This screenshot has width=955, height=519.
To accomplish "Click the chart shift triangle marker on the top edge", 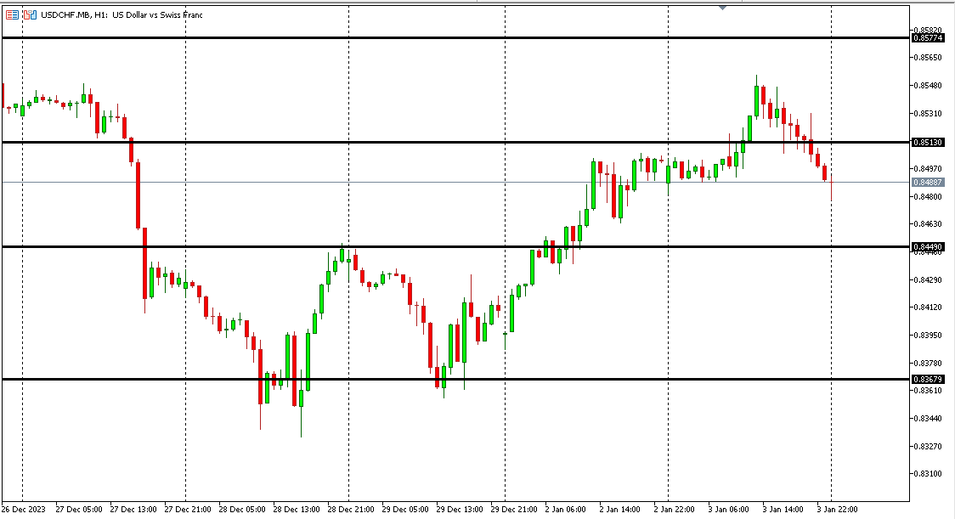I will point(722,8).
